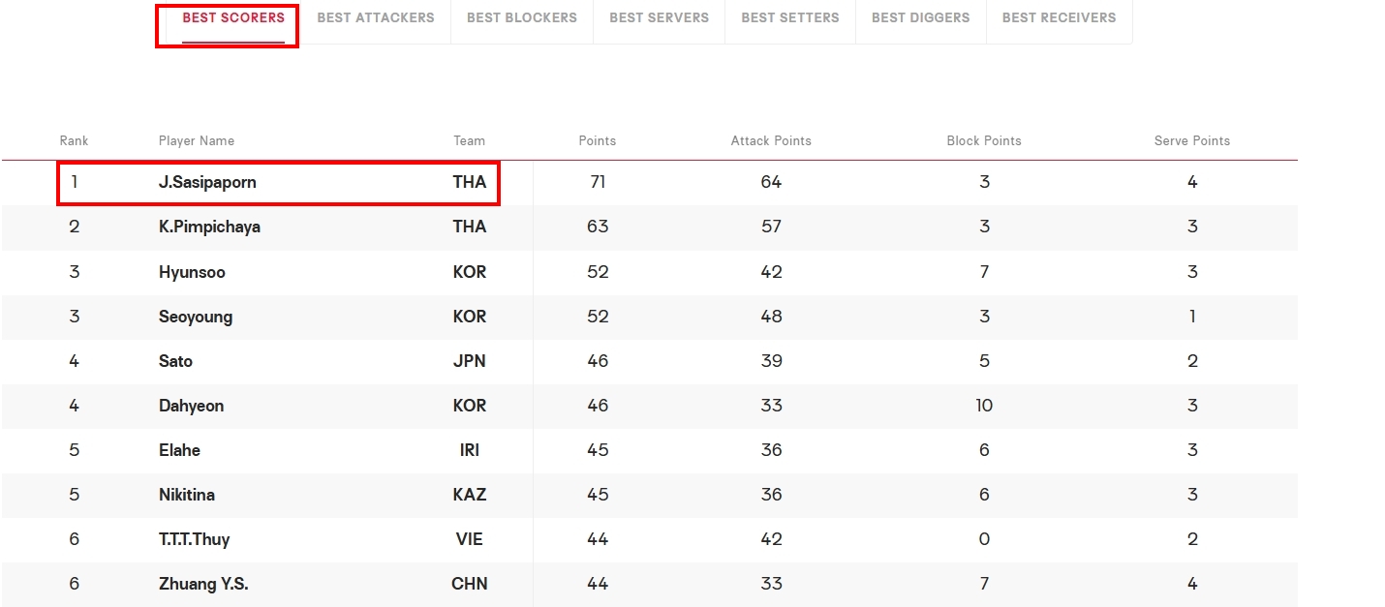Go to the Best Servers tab
Viewport: 1385px width, 607px height.
[x=660, y=18]
